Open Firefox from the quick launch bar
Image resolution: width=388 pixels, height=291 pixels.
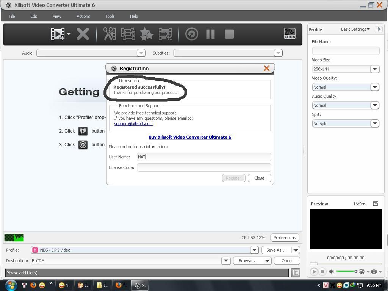click(33, 285)
